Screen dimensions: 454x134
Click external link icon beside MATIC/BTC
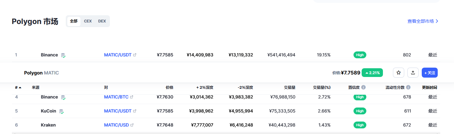pos(132,97)
